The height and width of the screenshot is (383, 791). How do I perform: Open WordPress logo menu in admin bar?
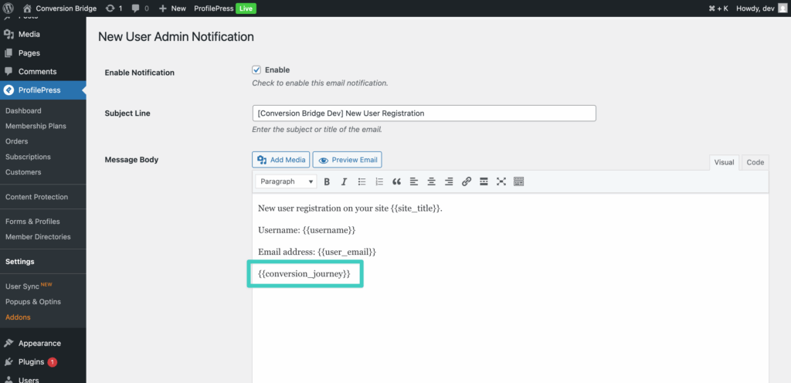pyautogui.click(x=9, y=8)
